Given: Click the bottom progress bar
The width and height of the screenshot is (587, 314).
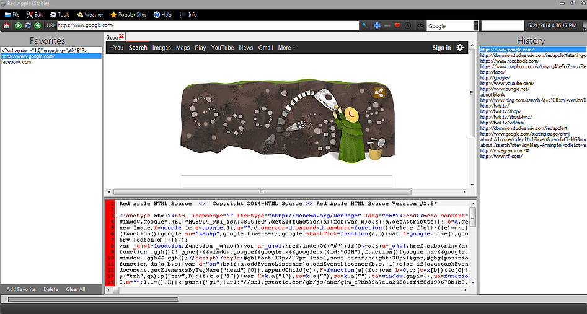Looking at the screenshot, I should (x=93, y=299).
